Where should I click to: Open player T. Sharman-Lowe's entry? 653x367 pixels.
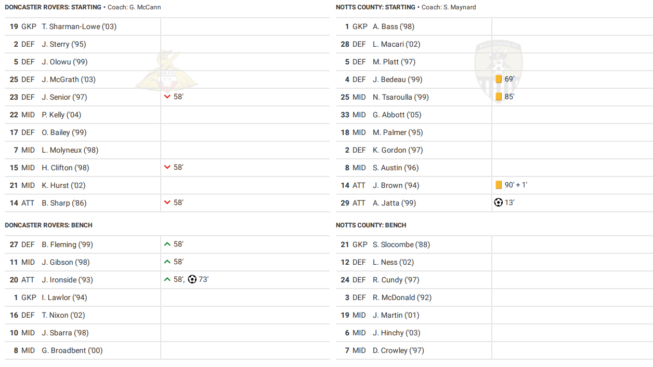pos(79,26)
